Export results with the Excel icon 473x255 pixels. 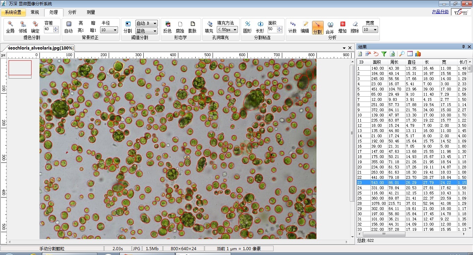(393, 54)
